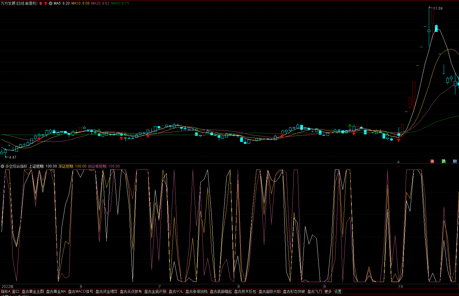Click the month 9 marker on time axis
This screenshot has height=296, width=459.
(x=325, y=287)
